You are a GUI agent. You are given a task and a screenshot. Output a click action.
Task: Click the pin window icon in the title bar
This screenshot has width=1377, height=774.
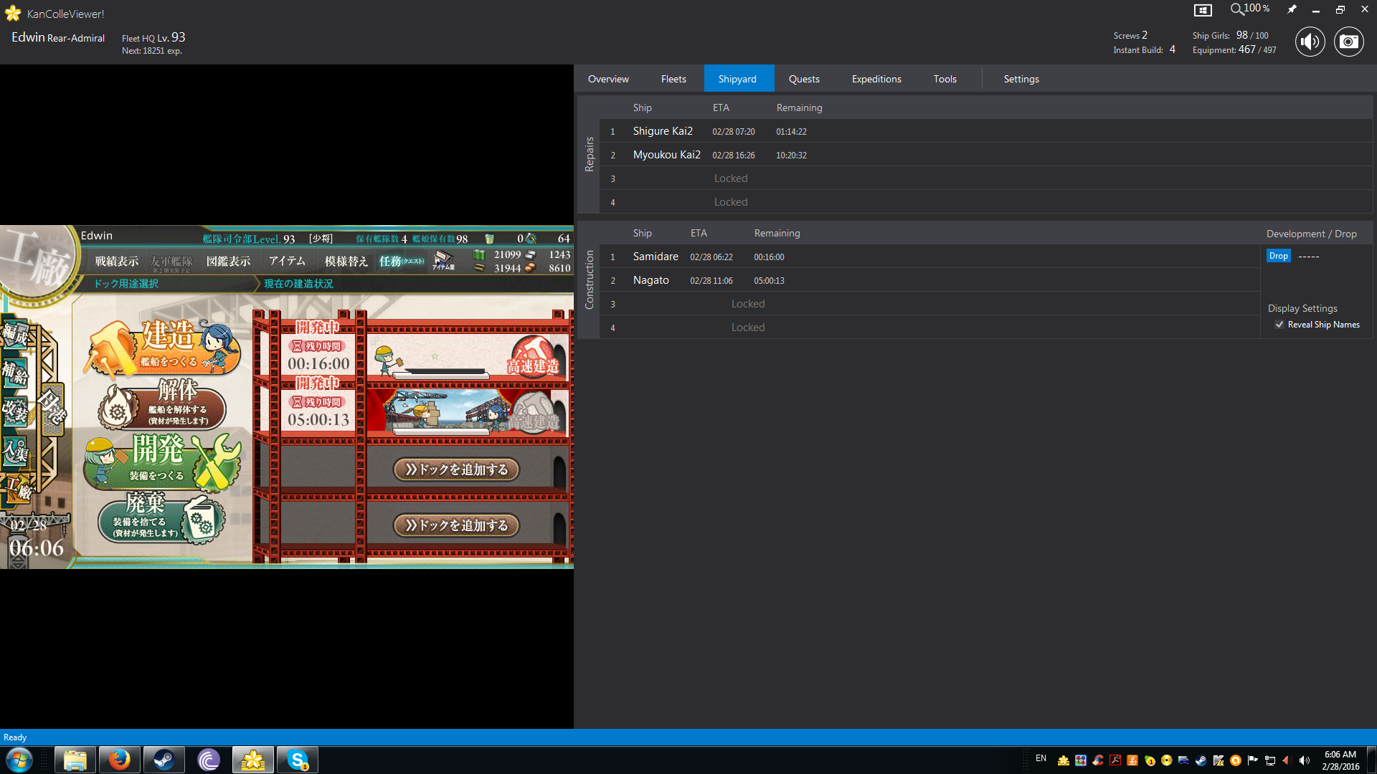tap(1292, 9)
